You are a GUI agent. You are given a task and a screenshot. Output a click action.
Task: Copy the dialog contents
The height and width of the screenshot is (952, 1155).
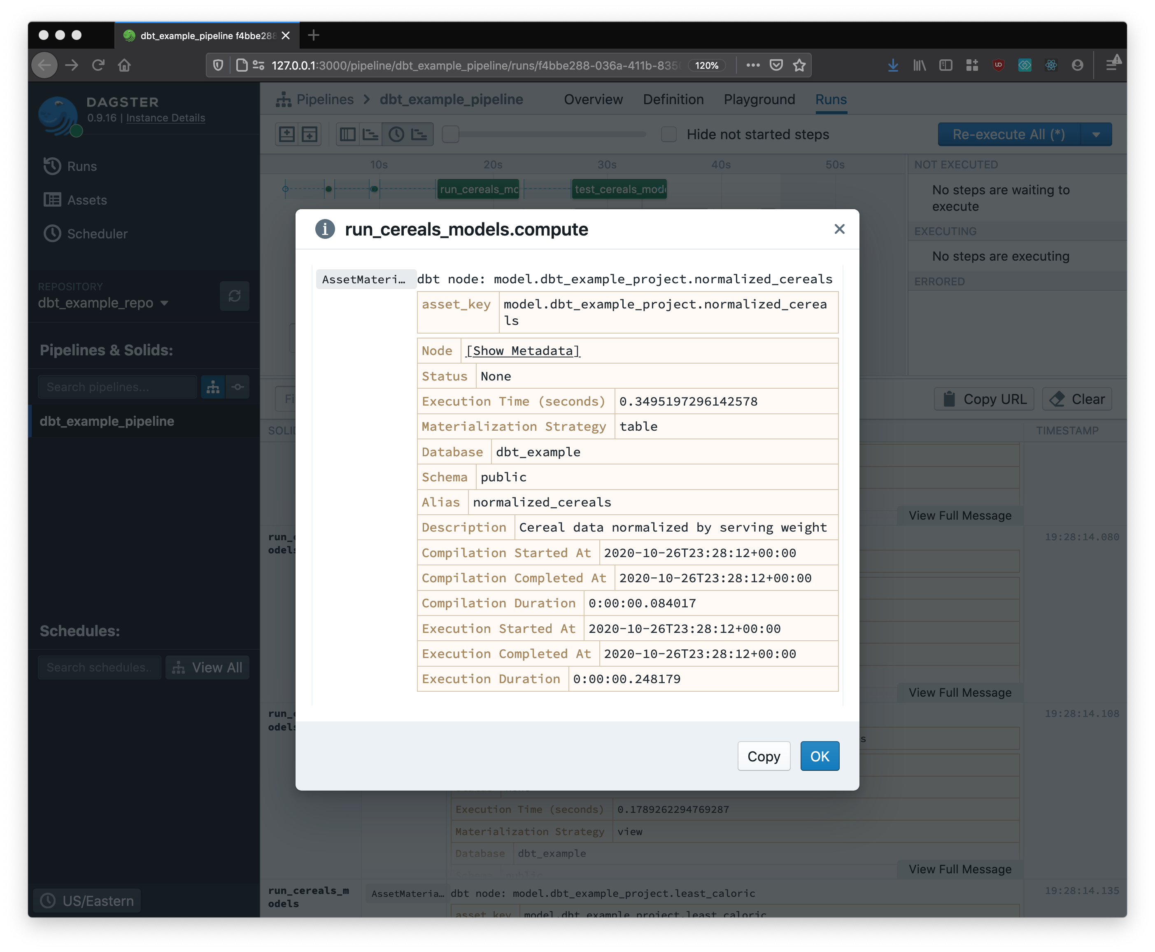coord(763,756)
